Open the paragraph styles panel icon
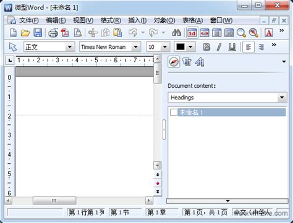Screen dimensions: 293x223 (187, 62)
